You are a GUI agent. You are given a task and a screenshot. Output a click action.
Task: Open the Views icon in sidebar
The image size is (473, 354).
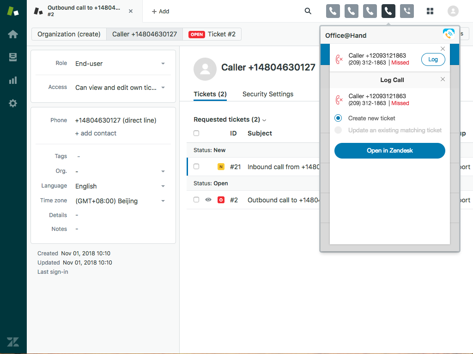pyautogui.click(x=13, y=57)
